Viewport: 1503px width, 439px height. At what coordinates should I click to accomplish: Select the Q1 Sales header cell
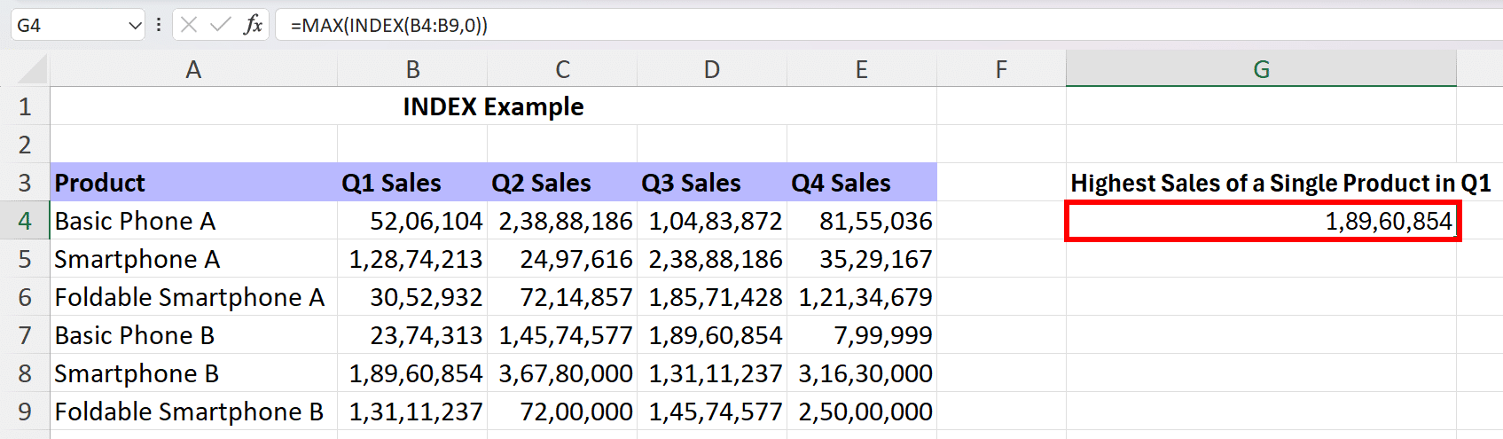(x=412, y=183)
